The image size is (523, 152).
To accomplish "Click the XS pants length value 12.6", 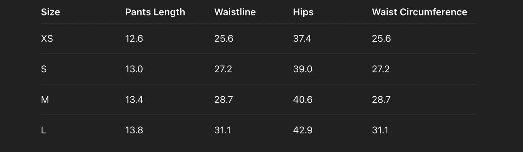I will 134,39.
